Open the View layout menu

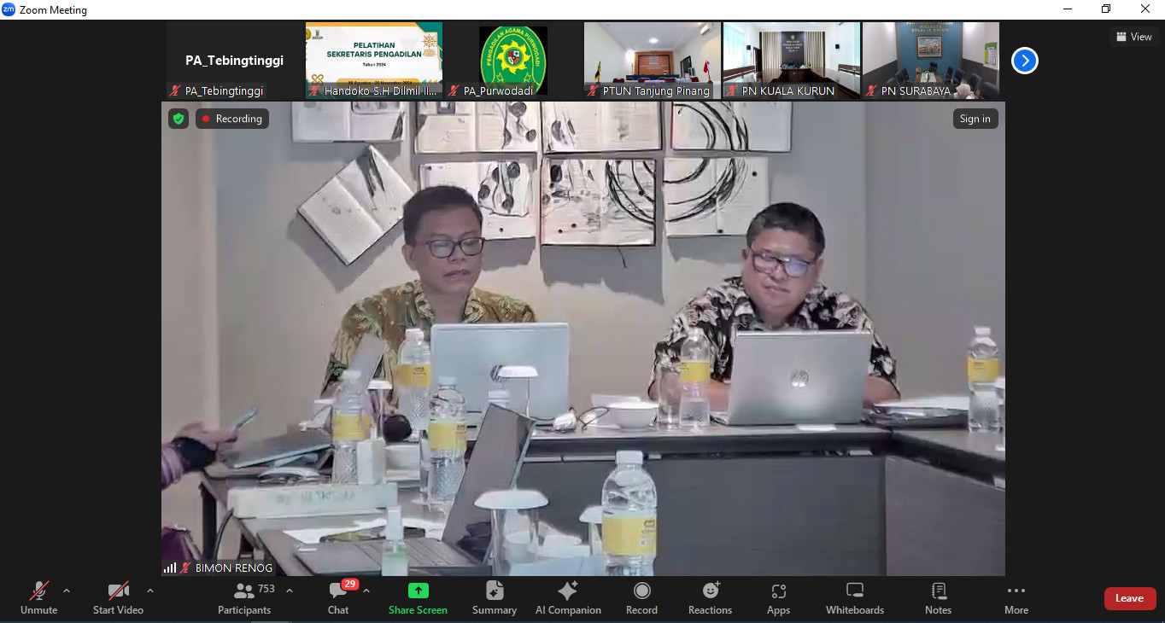pyautogui.click(x=1133, y=37)
